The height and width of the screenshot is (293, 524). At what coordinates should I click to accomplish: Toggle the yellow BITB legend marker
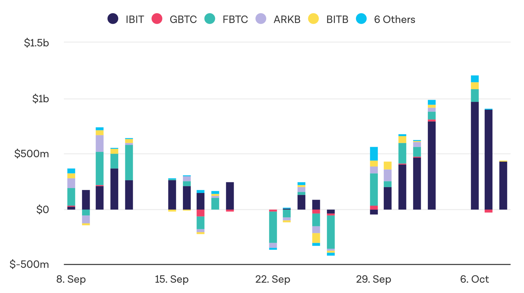pyautogui.click(x=313, y=19)
